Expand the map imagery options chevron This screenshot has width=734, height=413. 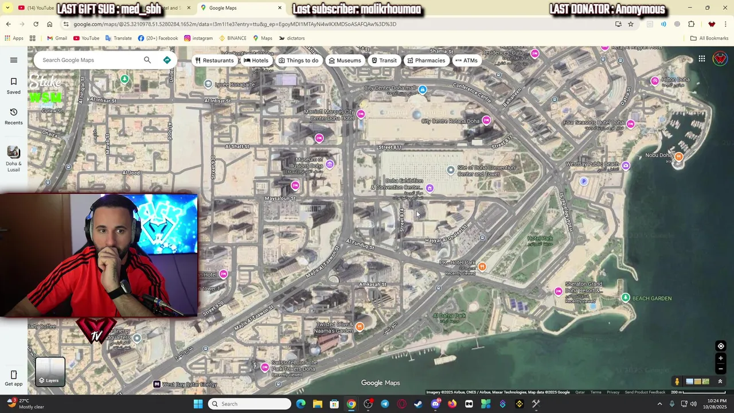click(x=720, y=381)
